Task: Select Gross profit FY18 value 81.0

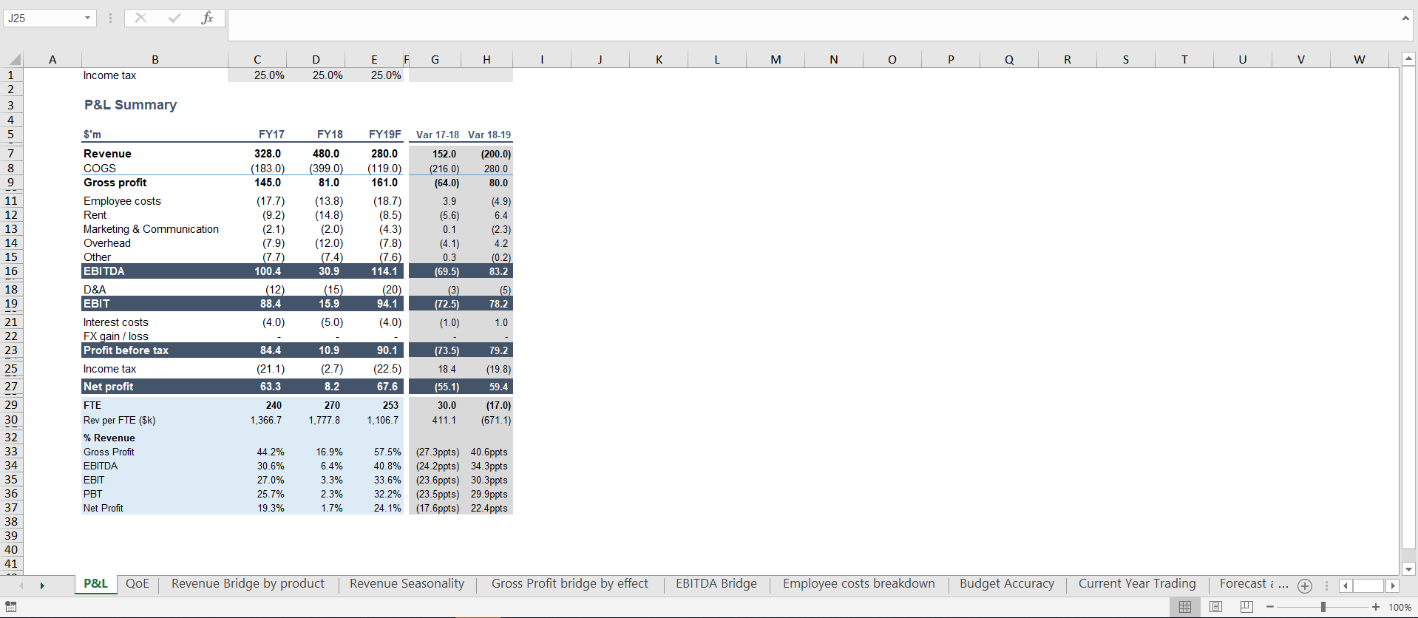Action: coord(329,183)
